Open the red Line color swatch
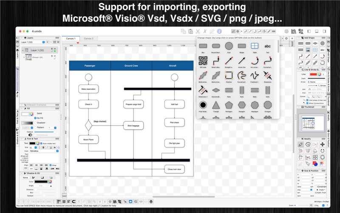340x213 pixels. coord(314,74)
